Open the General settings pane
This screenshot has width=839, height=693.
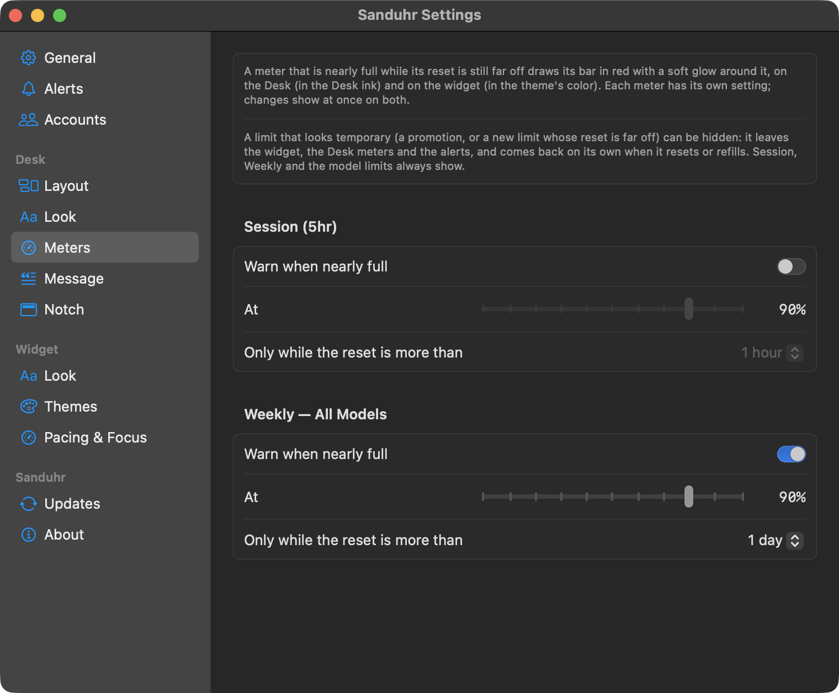pyautogui.click(x=105, y=58)
